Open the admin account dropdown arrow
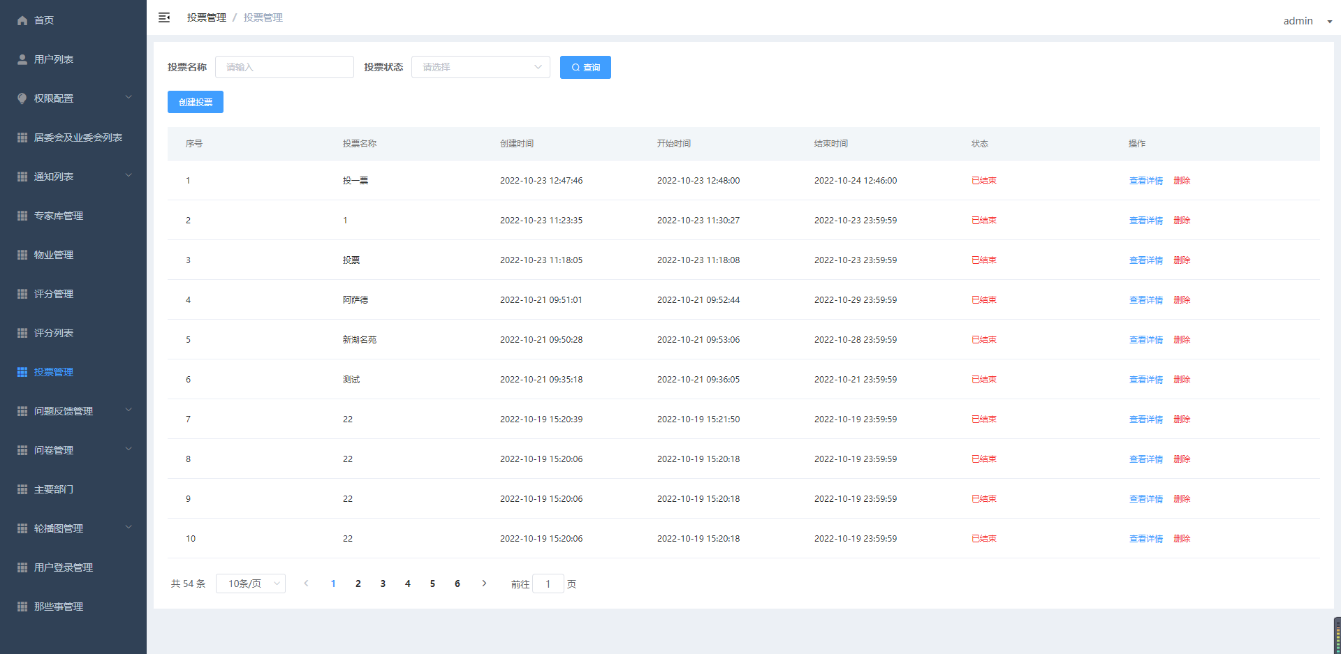 (1330, 22)
